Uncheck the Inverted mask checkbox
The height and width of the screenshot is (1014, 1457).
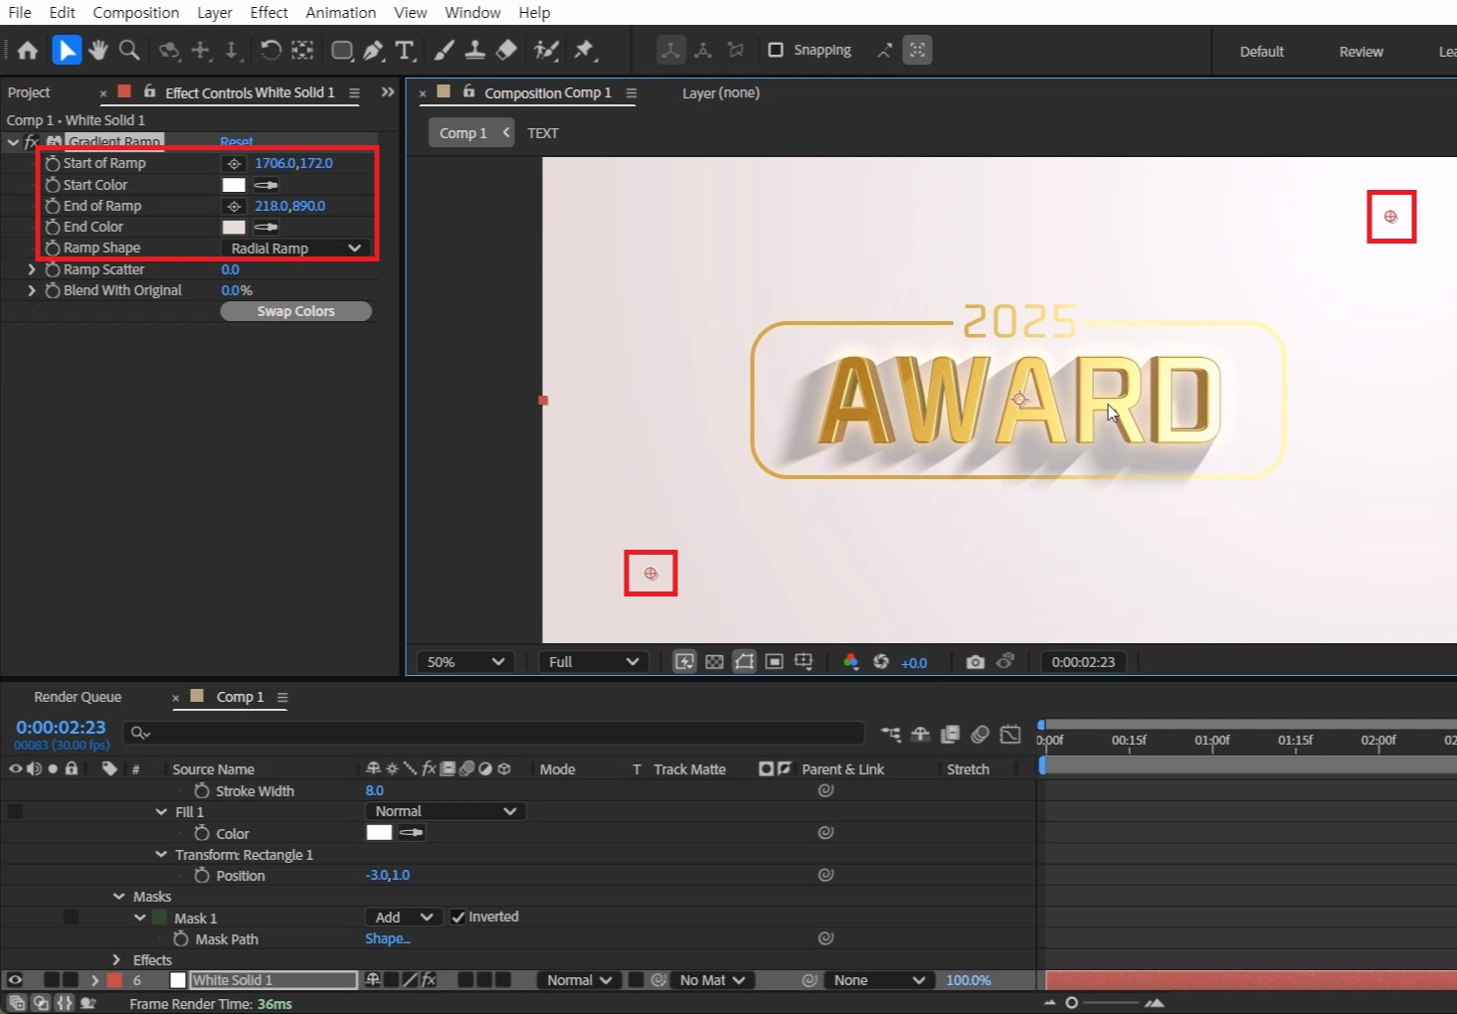tap(457, 918)
